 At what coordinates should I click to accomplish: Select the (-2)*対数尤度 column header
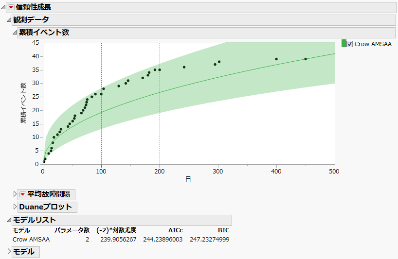tap(116, 230)
